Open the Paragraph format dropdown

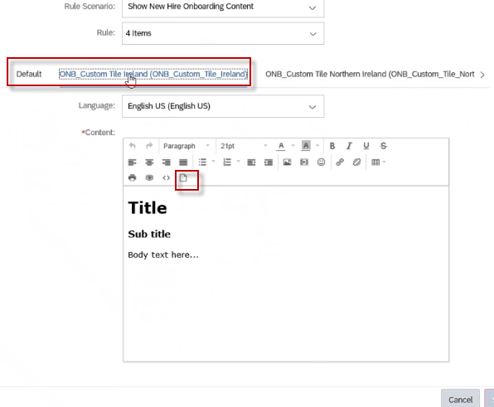tap(186, 146)
